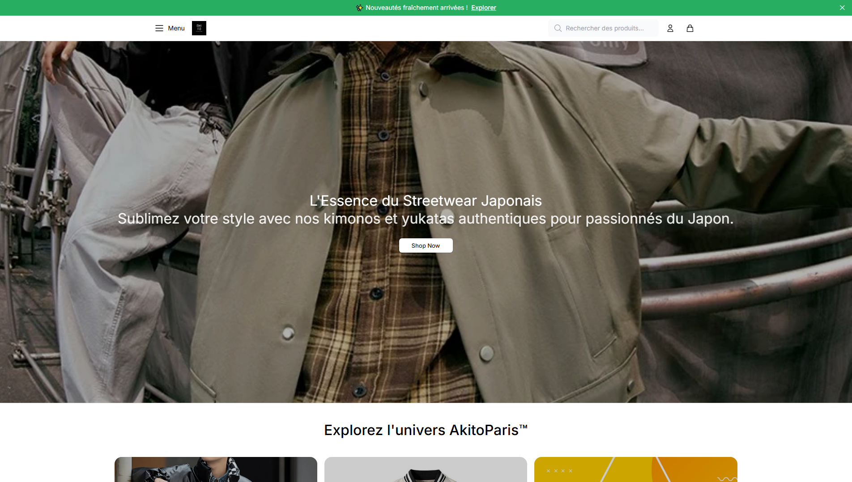852x482 pixels.
Task: Open the shopping bag cart icon
Action: [x=690, y=28]
